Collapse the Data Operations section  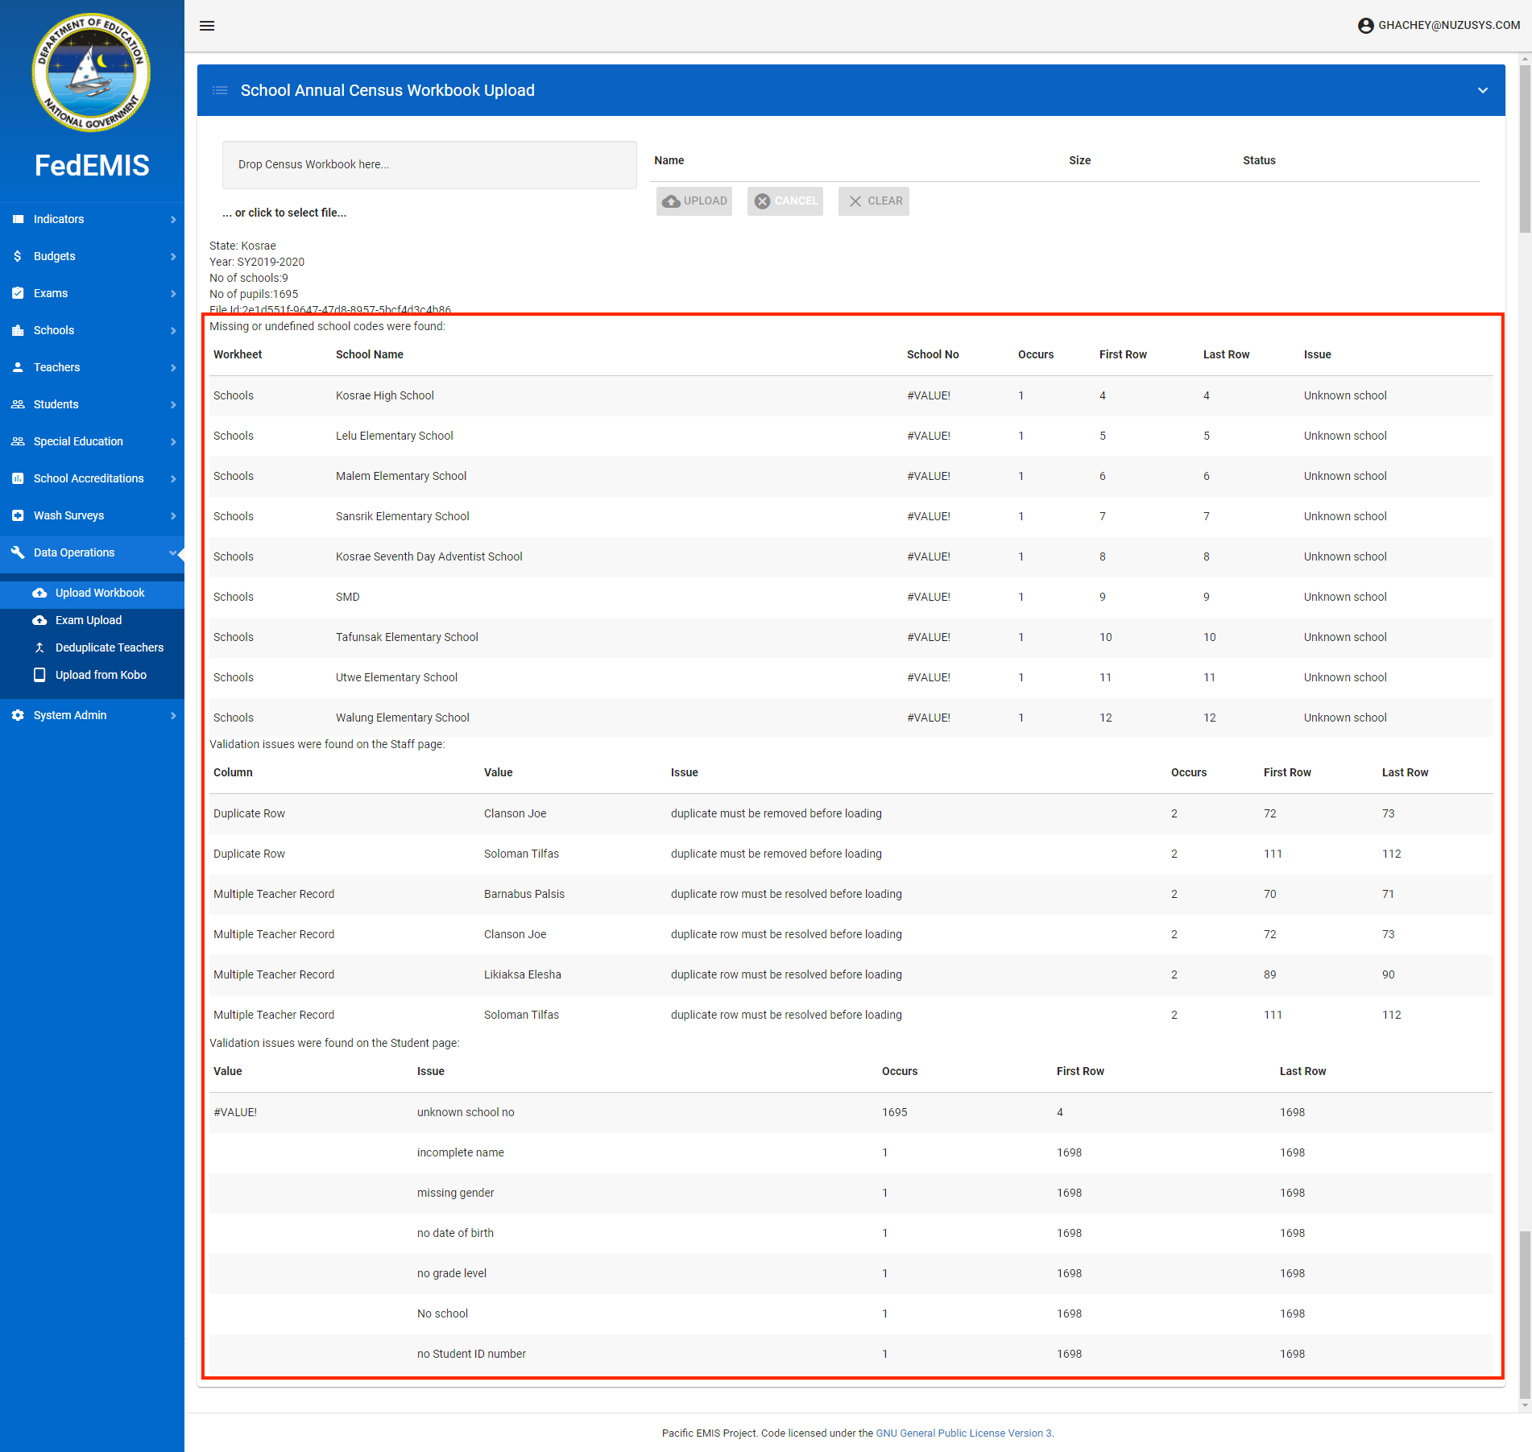coord(172,552)
